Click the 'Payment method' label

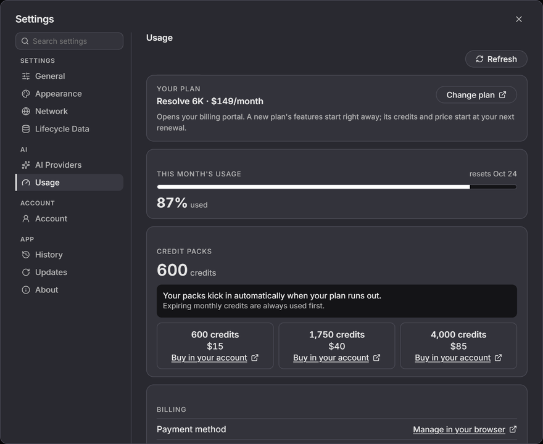pos(191,429)
